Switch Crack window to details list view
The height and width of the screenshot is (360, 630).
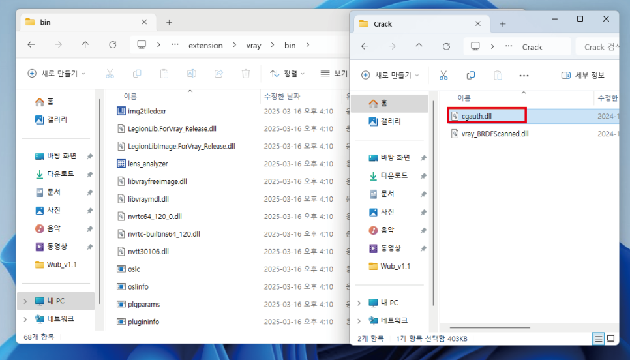tap(598, 338)
